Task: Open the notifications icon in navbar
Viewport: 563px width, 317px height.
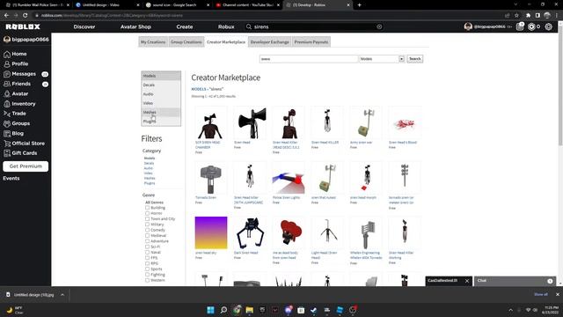Action: pos(520,26)
